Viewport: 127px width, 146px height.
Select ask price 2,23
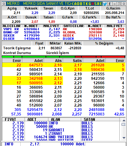78,92
